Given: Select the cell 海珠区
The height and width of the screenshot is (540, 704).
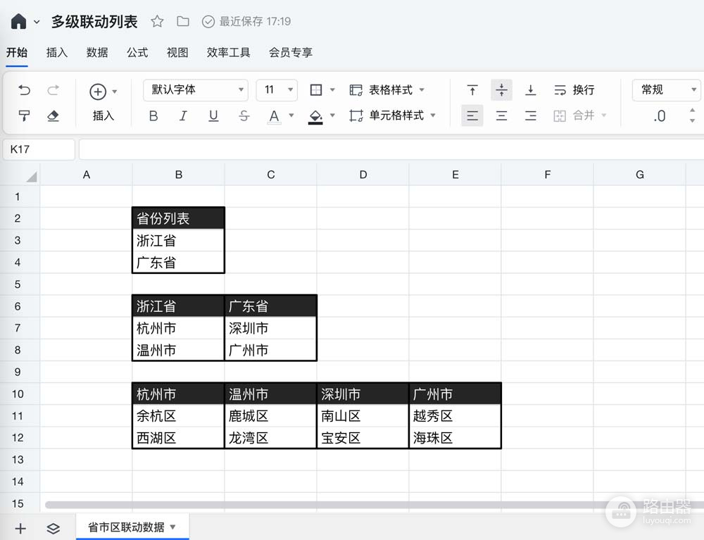Looking at the screenshot, I should pos(455,438).
